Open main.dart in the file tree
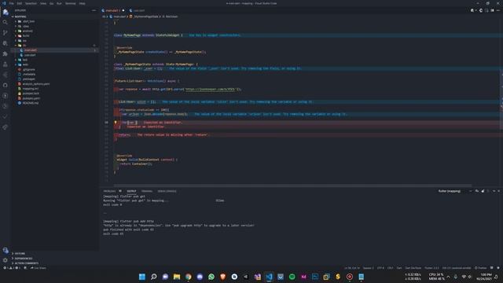The width and height of the screenshot is (503, 283). (x=30, y=50)
